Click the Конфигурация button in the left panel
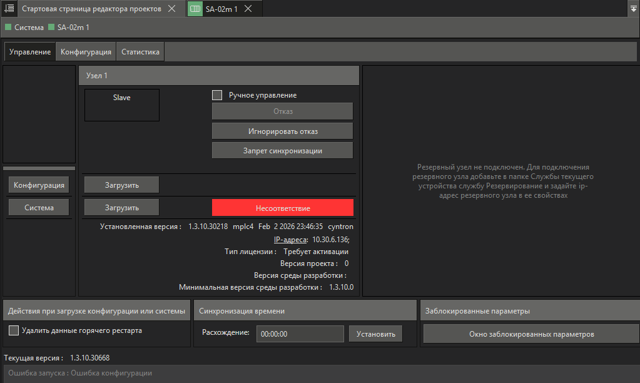 39,185
